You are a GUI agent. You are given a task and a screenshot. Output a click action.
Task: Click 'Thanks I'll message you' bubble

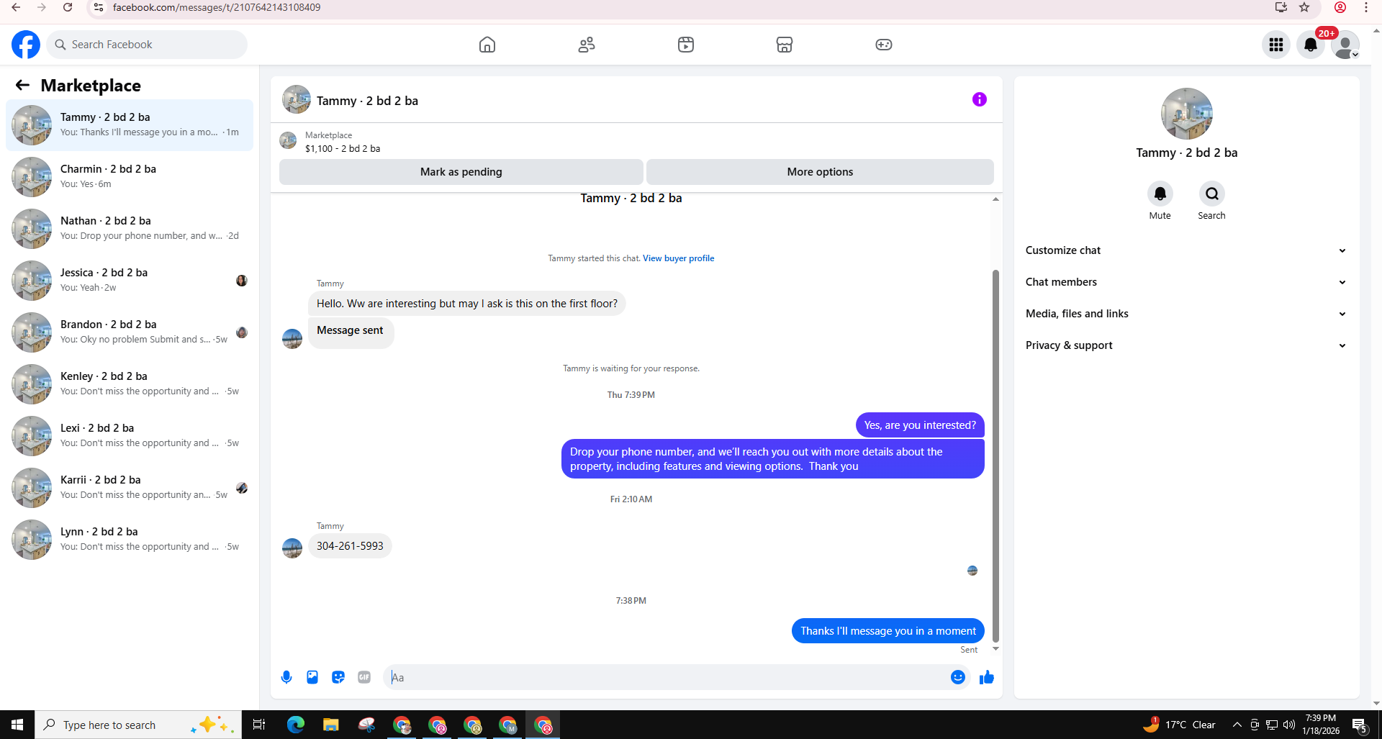pos(888,631)
